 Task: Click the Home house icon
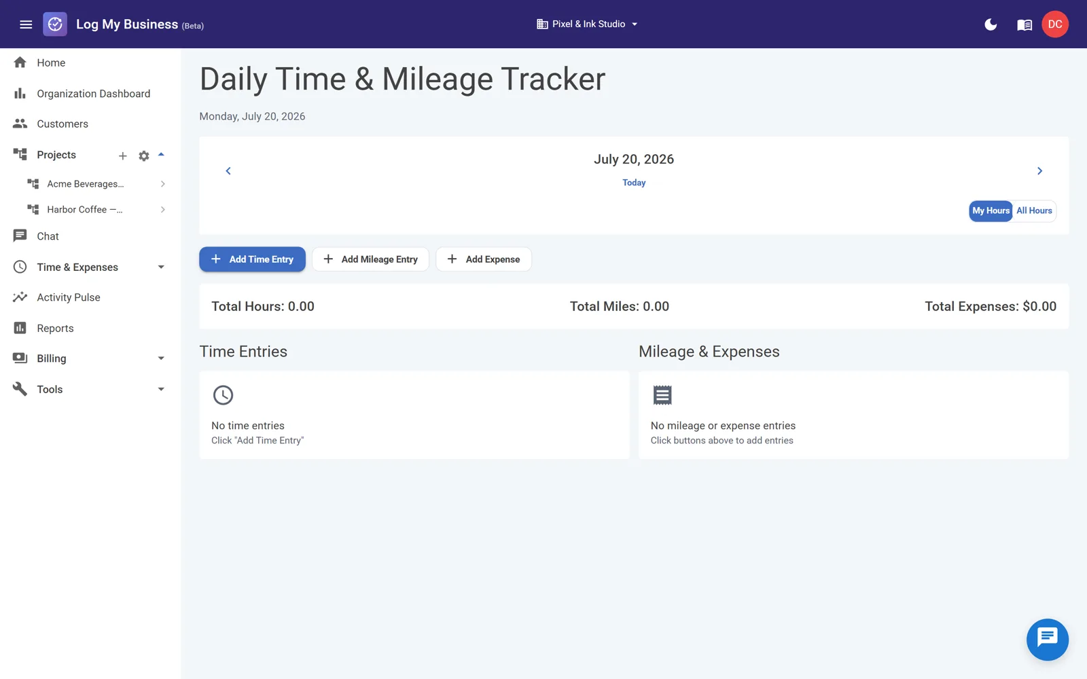point(20,62)
